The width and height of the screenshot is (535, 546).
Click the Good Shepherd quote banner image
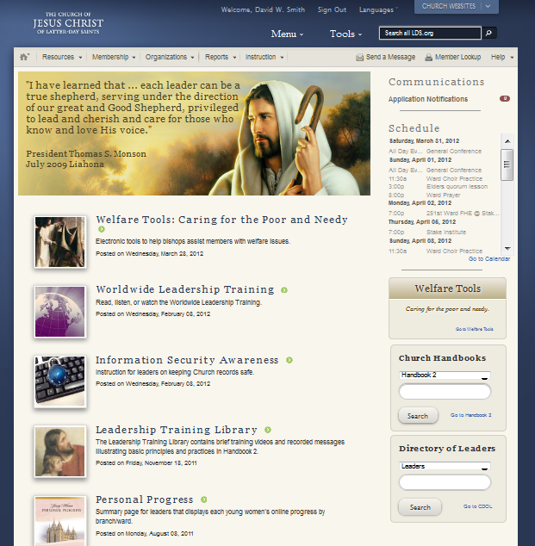194,133
